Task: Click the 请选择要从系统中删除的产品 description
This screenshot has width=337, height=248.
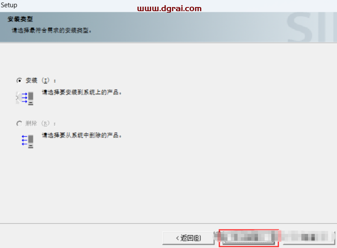Action: 82,135
